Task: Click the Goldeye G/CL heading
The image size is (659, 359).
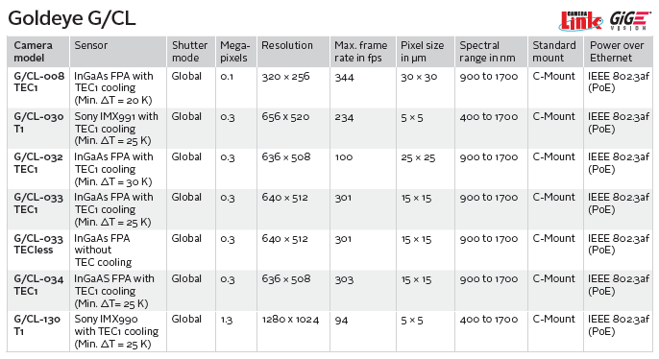Action: 72,18
